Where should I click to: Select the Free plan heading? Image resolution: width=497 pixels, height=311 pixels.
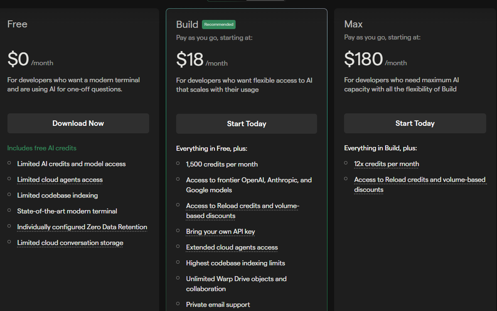tap(17, 24)
